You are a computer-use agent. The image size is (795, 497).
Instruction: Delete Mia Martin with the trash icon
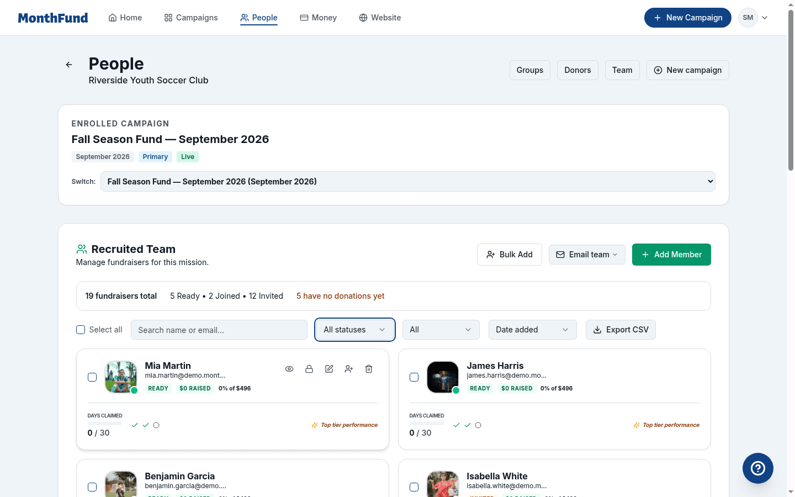369,369
